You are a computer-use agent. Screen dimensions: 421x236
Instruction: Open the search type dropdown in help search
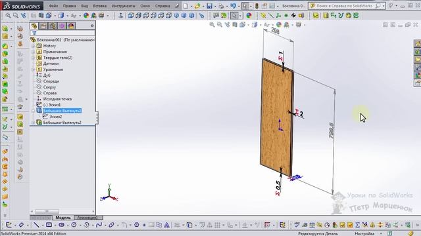click(x=384, y=6)
